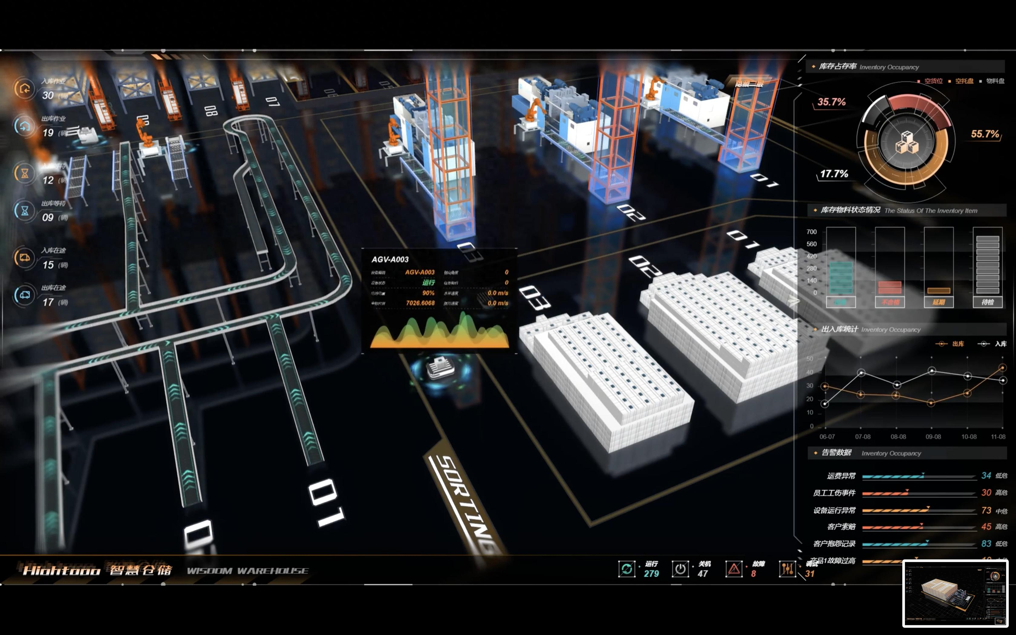Viewport: 1016px width, 635px height.
Task: Click the 出库作业 outbound warehouse icon
Action: (x=24, y=126)
